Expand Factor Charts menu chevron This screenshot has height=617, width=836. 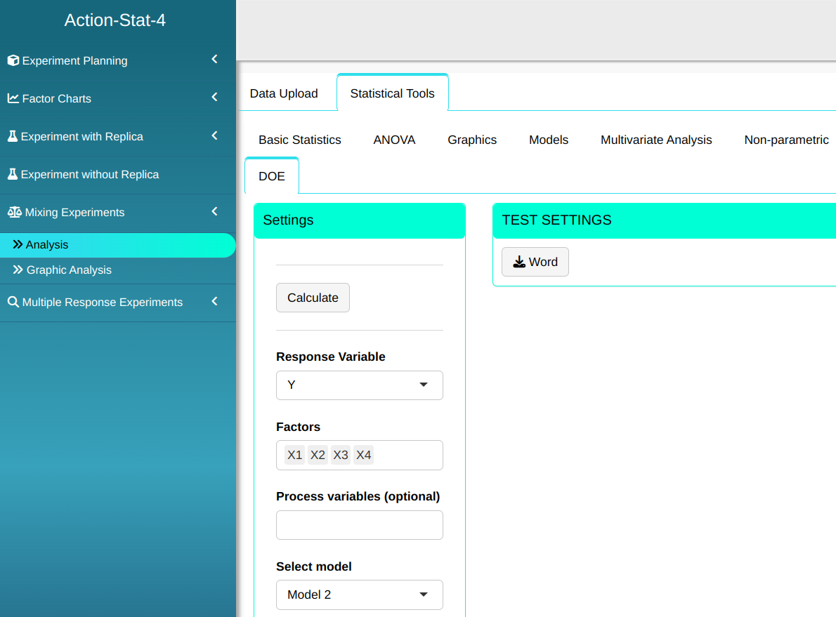[215, 98]
